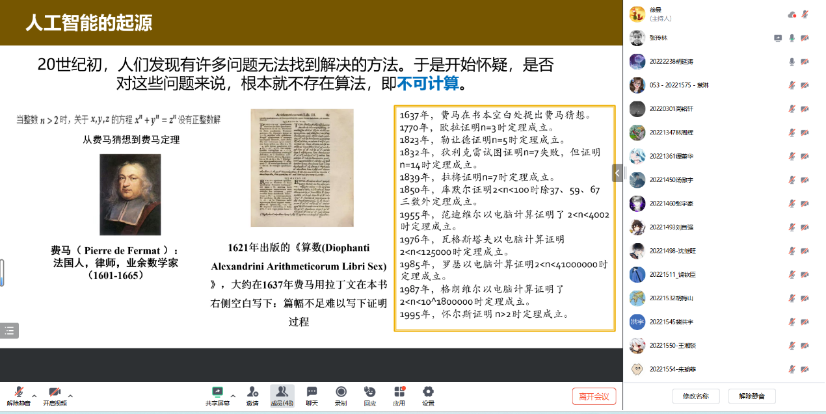
Task: Unmute microphone via 解除静音
Action: click(19, 393)
